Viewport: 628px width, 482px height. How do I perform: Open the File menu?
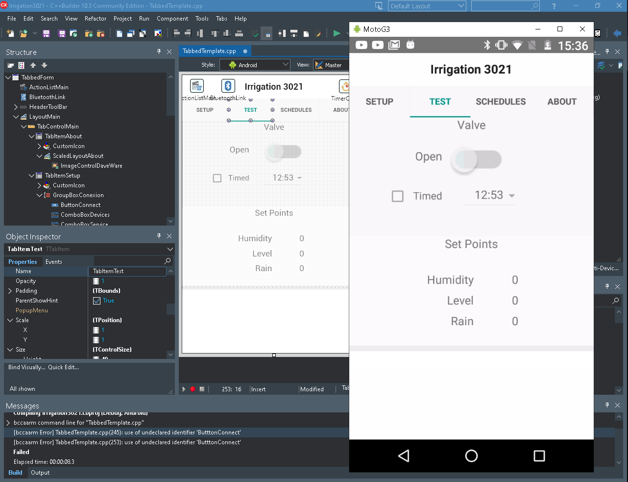tap(12, 19)
